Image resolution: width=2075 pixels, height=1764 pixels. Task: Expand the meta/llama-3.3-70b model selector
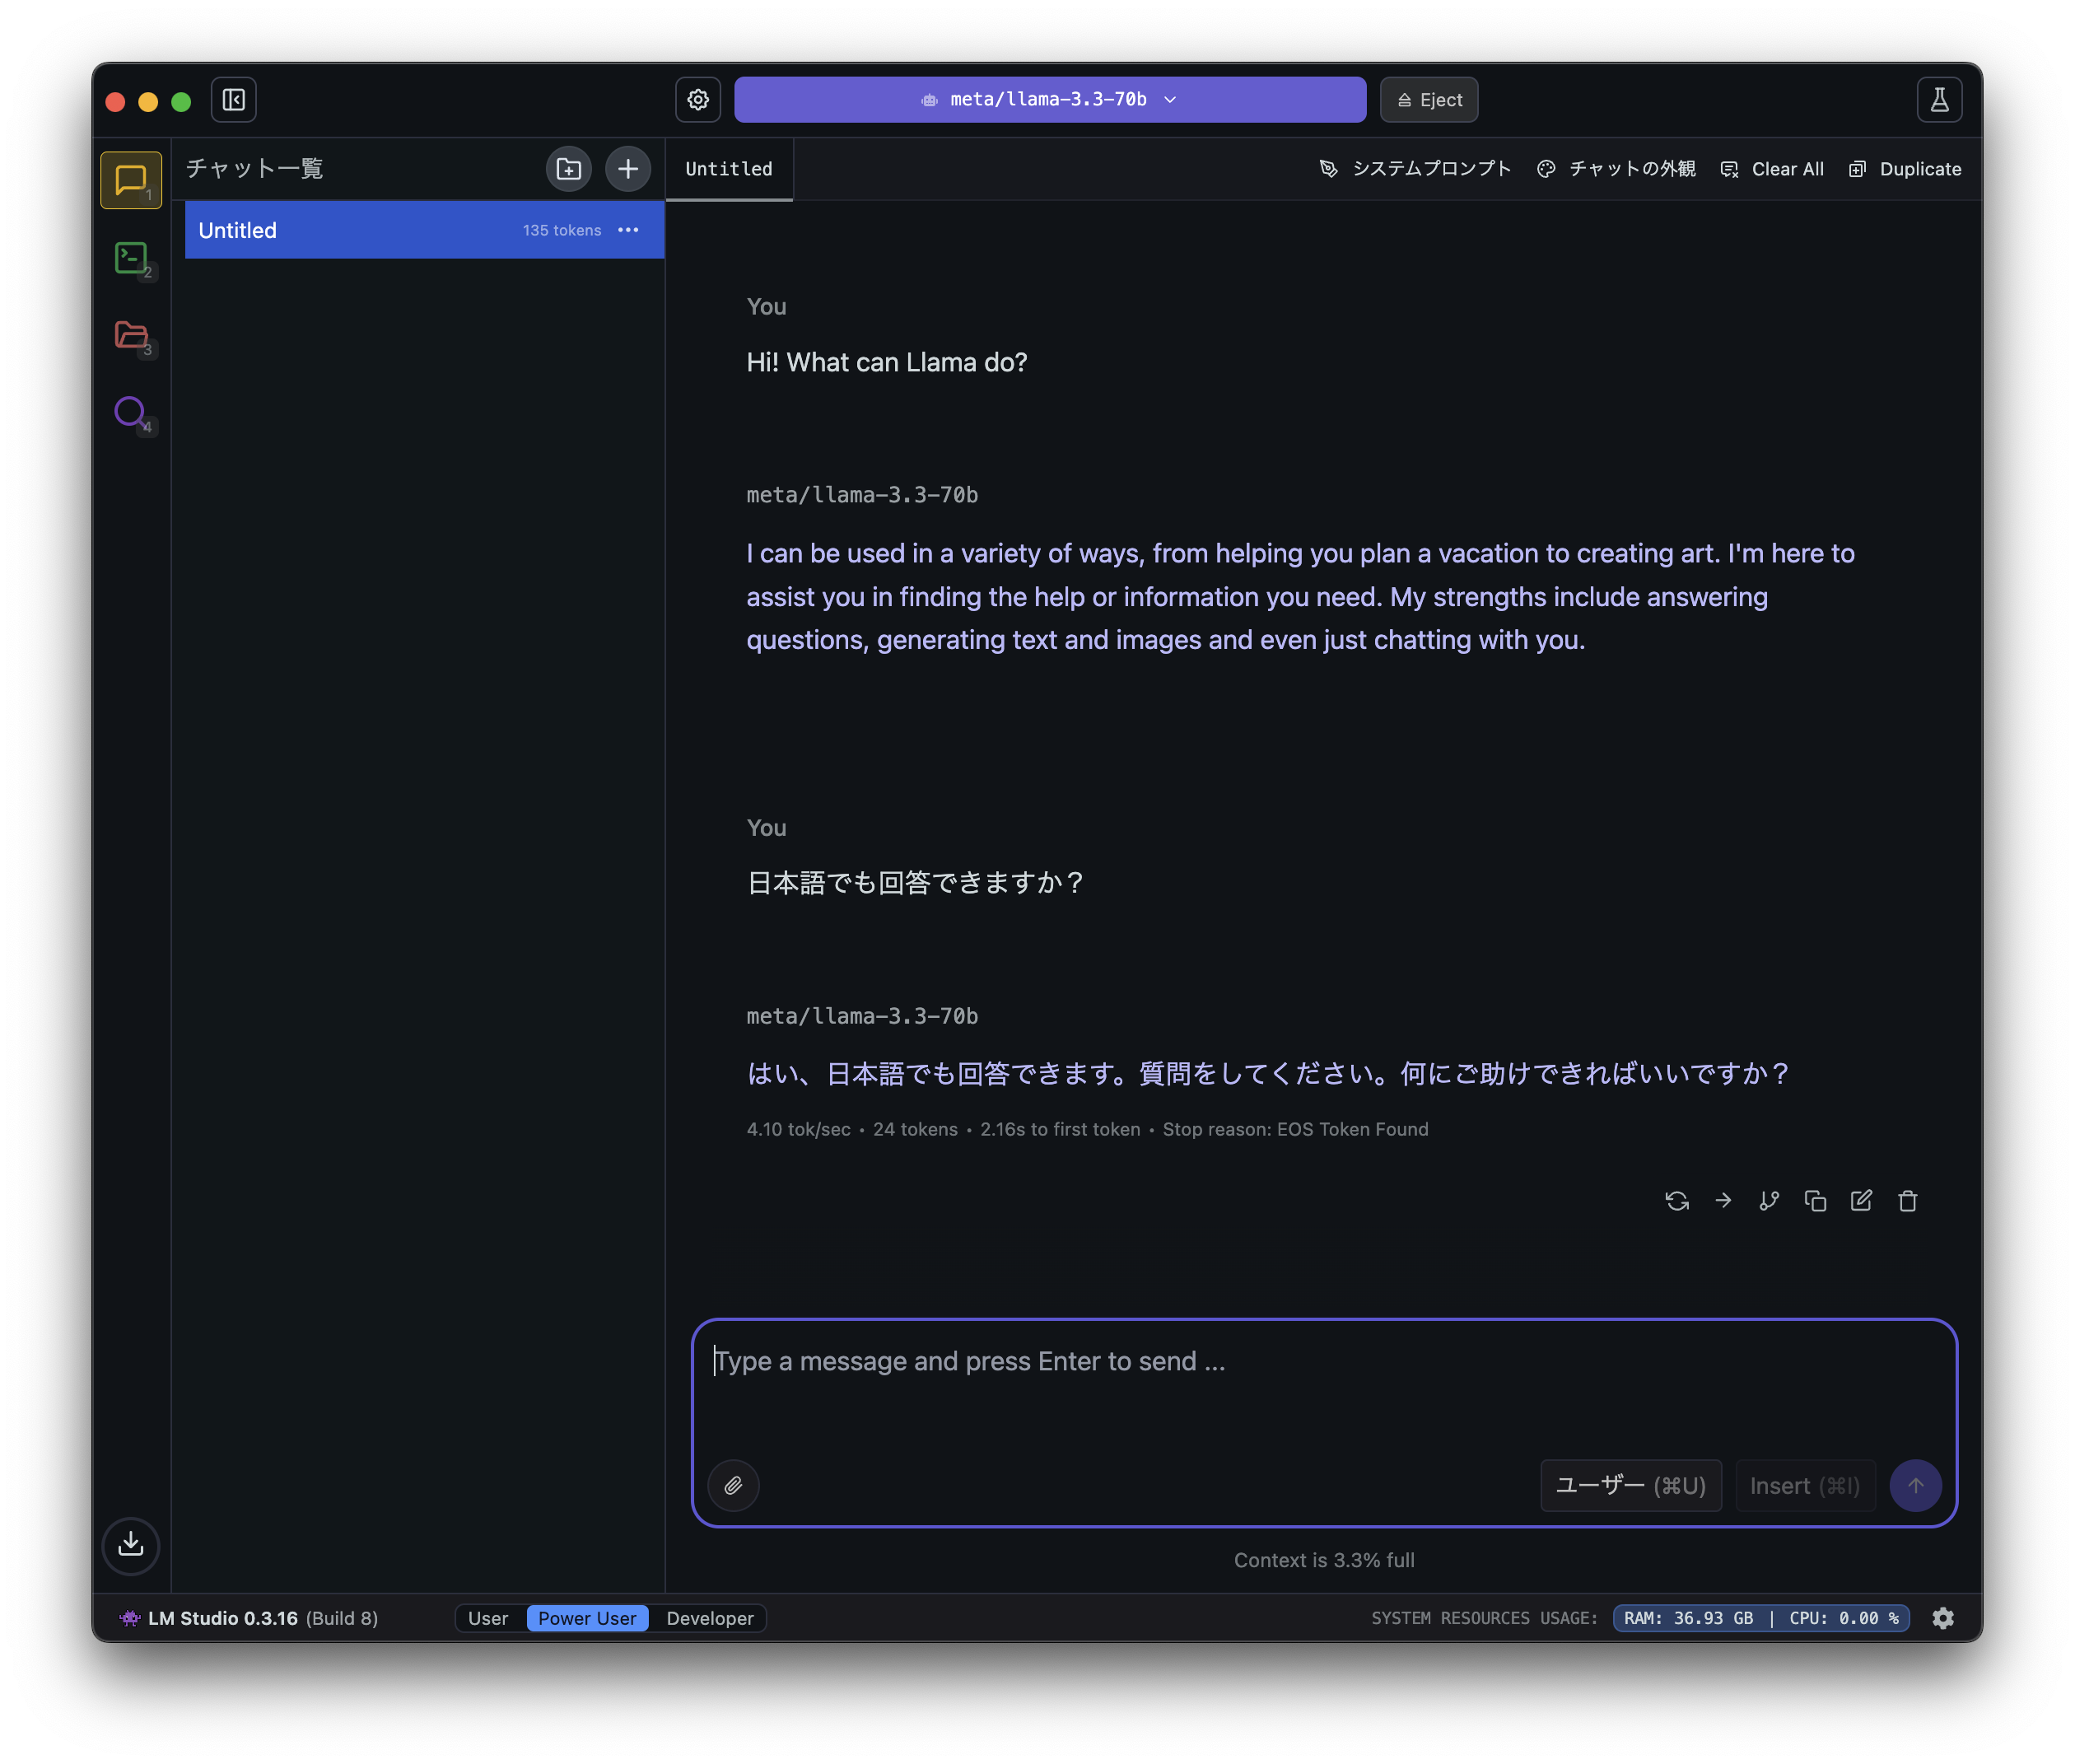[1050, 100]
